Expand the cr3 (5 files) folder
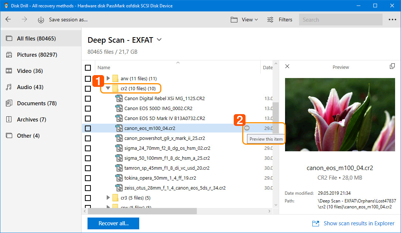This screenshot has width=401, height=233. [x=108, y=197]
